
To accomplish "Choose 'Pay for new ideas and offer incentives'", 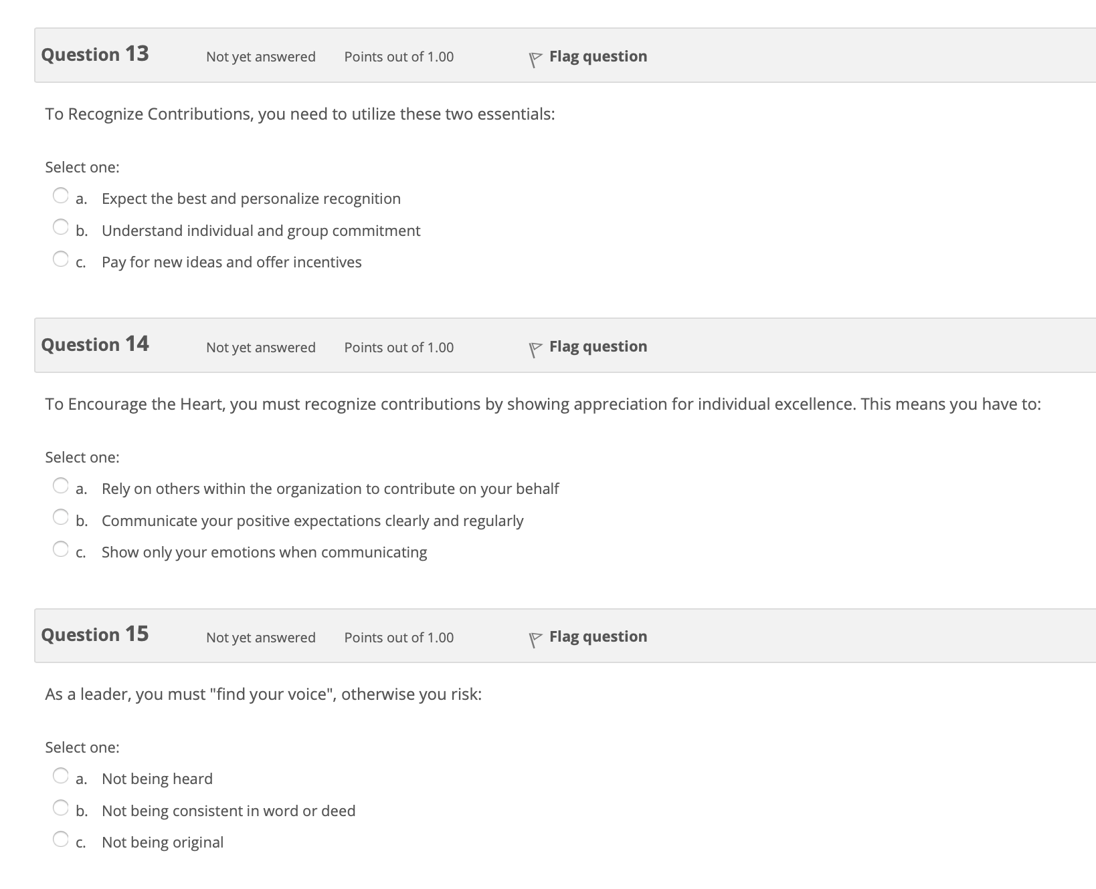I will (x=61, y=259).
